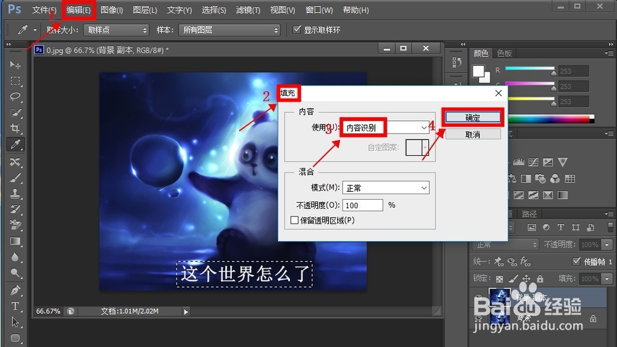Viewport: 617px width, 347px height.
Task: Click the 取消 button
Action: [473, 134]
